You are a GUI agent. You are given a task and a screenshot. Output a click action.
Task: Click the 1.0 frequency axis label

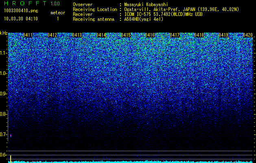click(3, 73)
